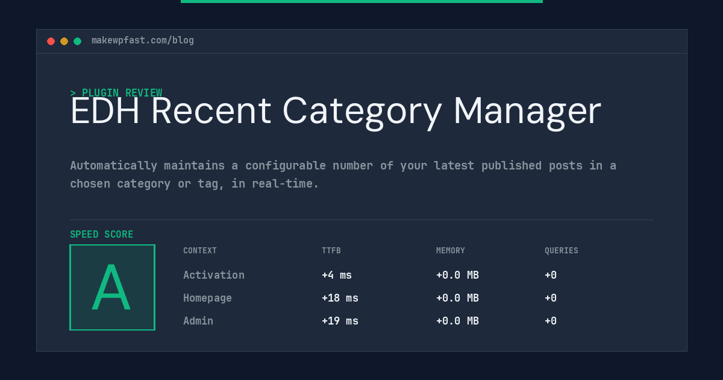The image size is (723, 380).
Task: Click the 'CONTEXT' column header
Action: [x=200, y=251]
